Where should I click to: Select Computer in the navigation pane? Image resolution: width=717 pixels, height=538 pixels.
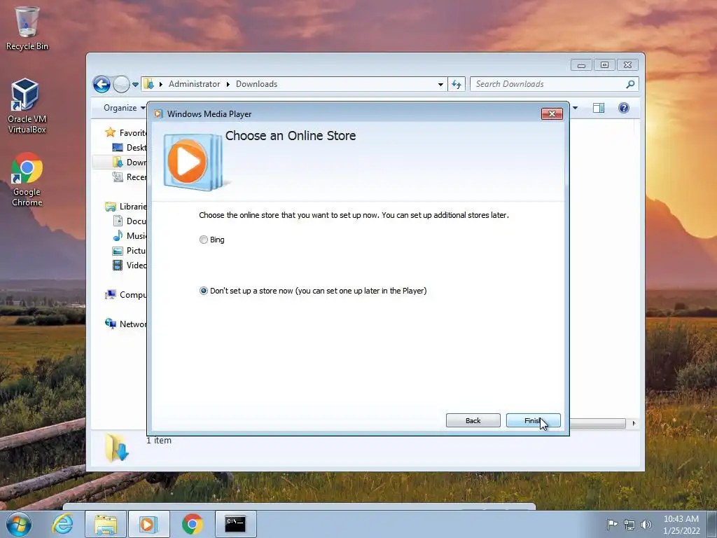tap(126, 295)
